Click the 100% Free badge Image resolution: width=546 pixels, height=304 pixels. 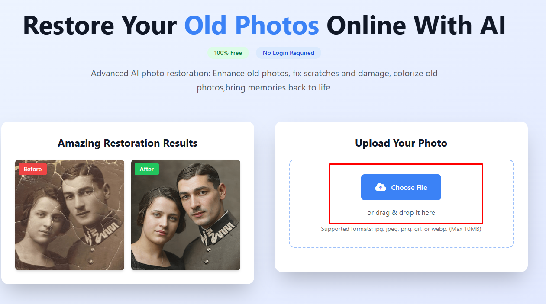[228, 53]
